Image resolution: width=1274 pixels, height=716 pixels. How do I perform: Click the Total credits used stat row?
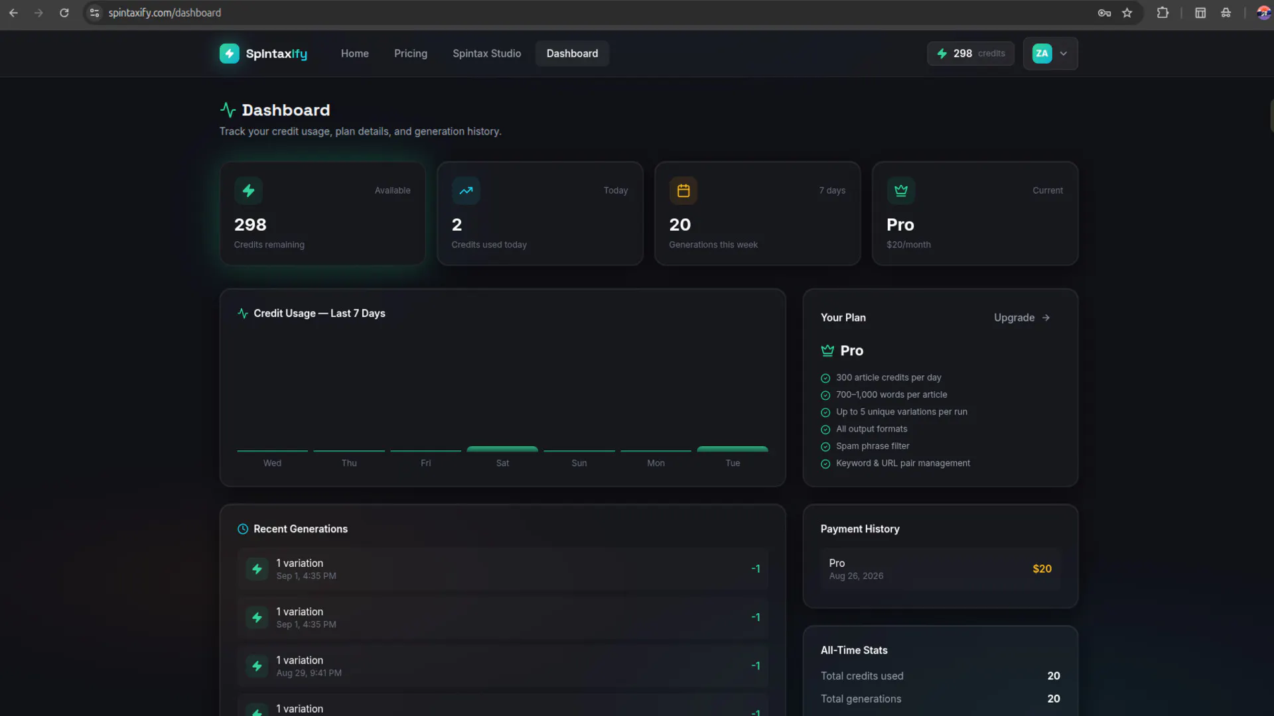(x=940, y=676)
